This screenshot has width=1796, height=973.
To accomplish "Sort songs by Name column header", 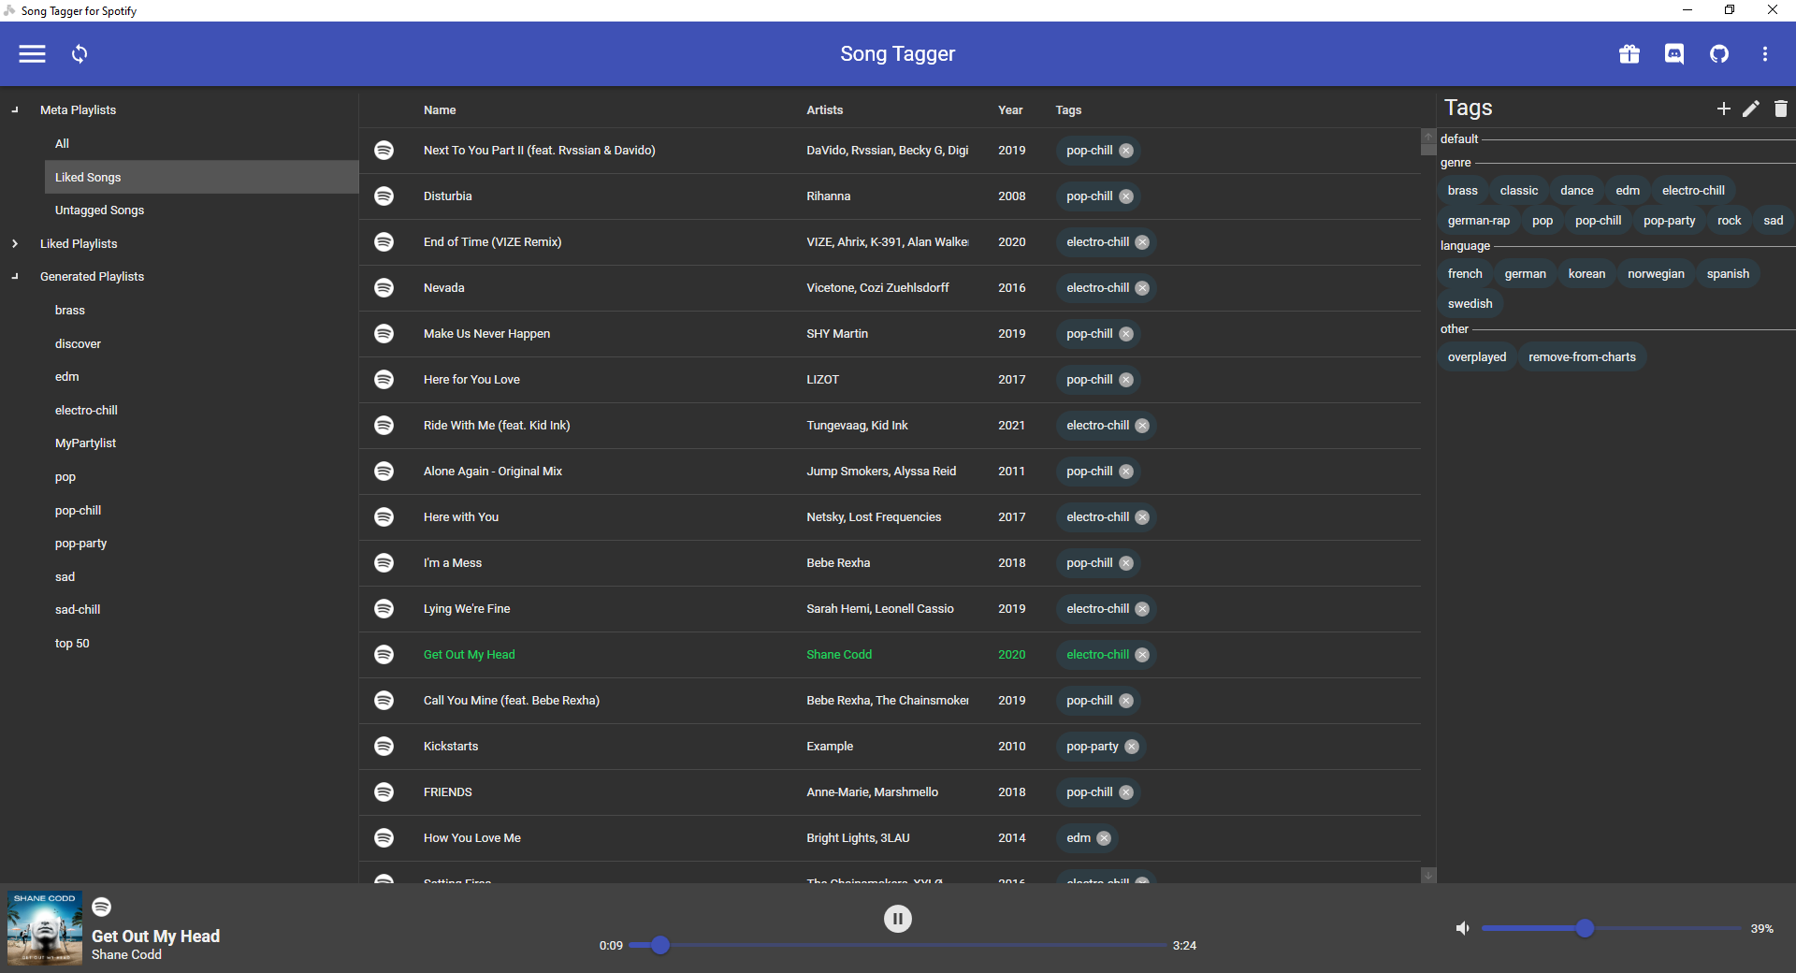I will coord(440,110).
